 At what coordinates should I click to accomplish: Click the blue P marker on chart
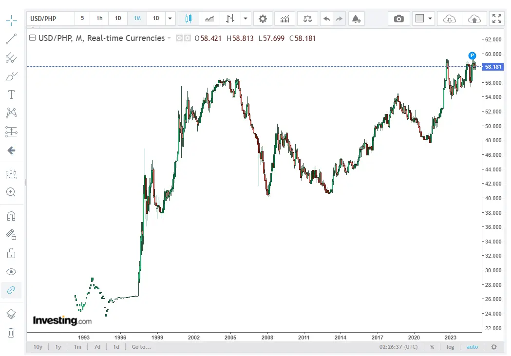[x=472, y=56]
